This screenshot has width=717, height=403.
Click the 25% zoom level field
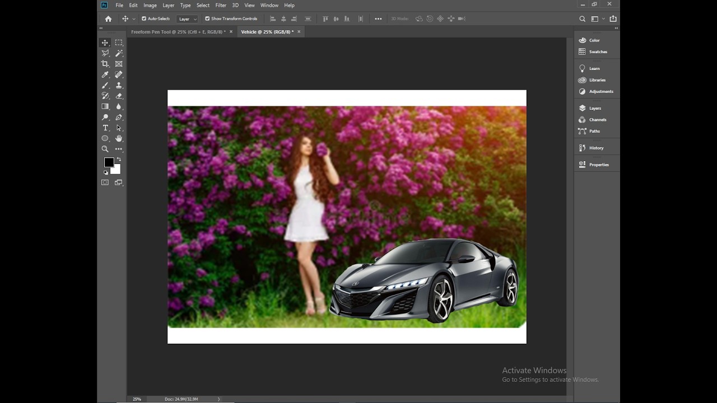pos(137,399)
